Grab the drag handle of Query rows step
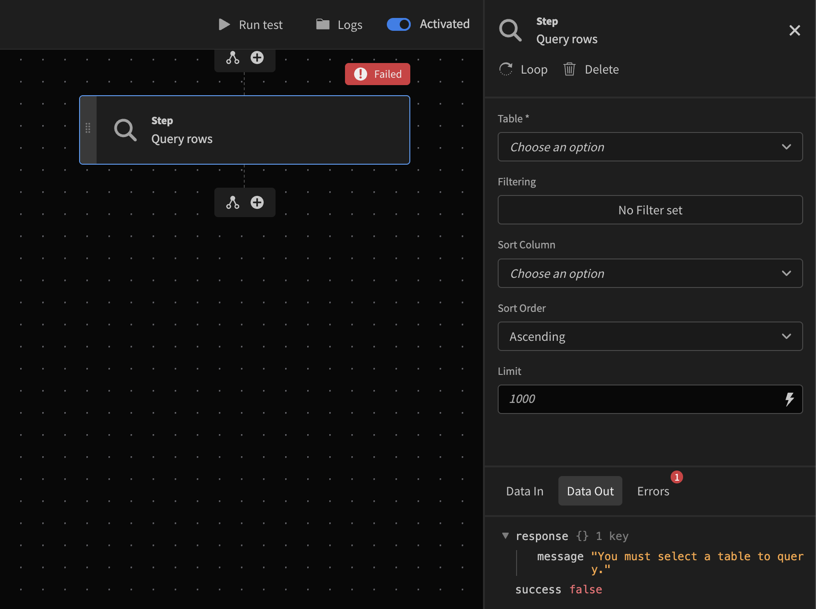 pos(88,128)
